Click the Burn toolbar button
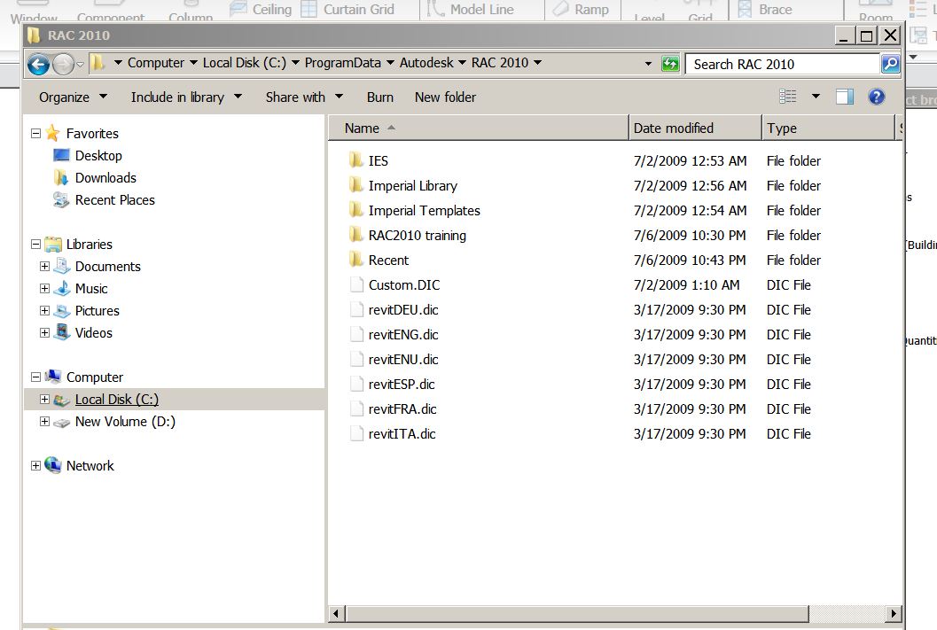 (x=380, y=97)
